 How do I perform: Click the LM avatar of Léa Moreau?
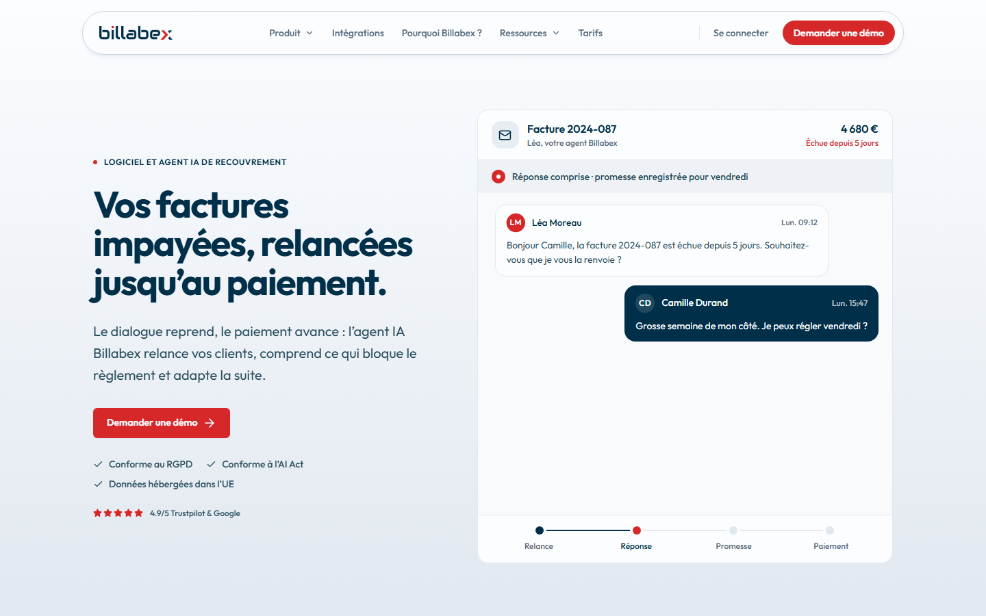[x=516, y=222]
